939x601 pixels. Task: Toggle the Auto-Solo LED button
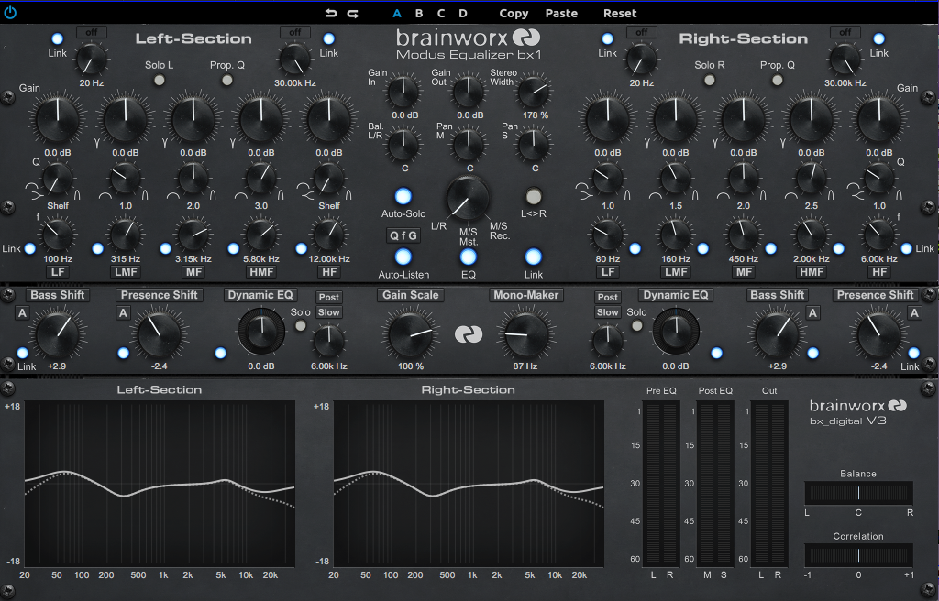pyautogui.click(x=403, y=196)
